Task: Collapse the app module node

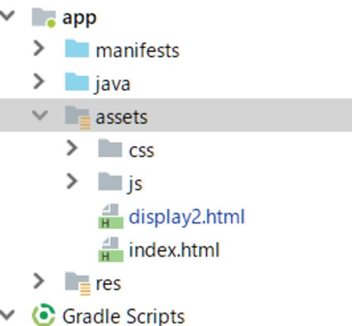Action: pyautogui.click(x=7, y=16)
